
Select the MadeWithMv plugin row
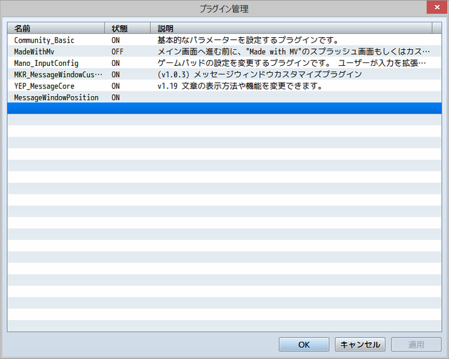click(224, 51)
